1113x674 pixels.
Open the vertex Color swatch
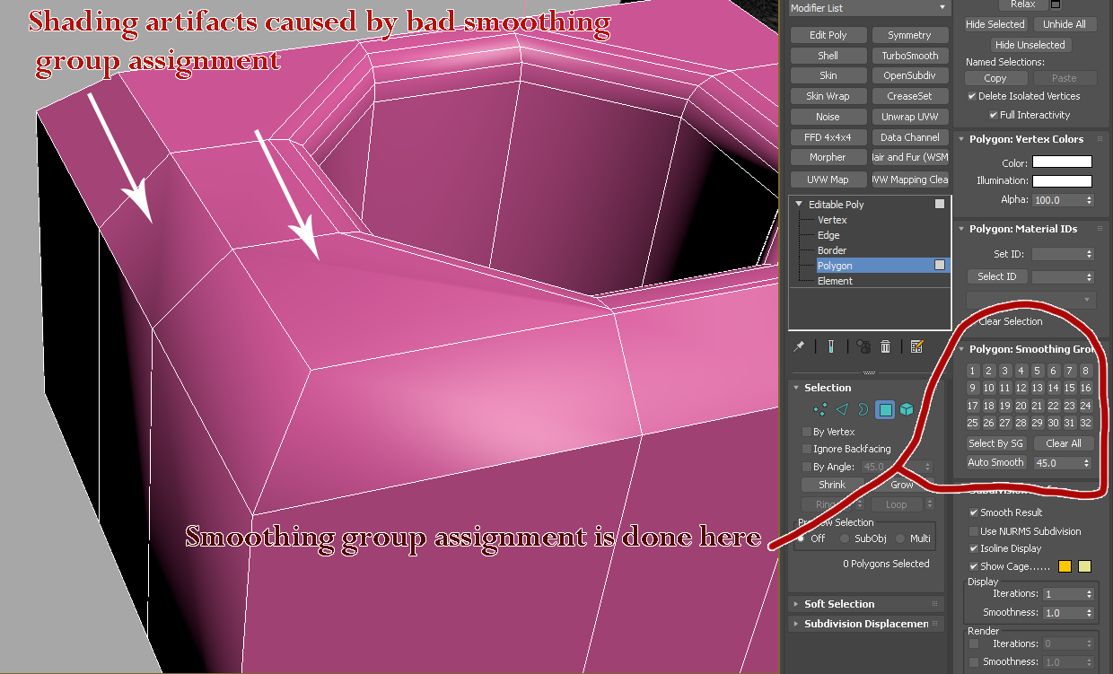pyautogui.click(x=1062, y=162)
